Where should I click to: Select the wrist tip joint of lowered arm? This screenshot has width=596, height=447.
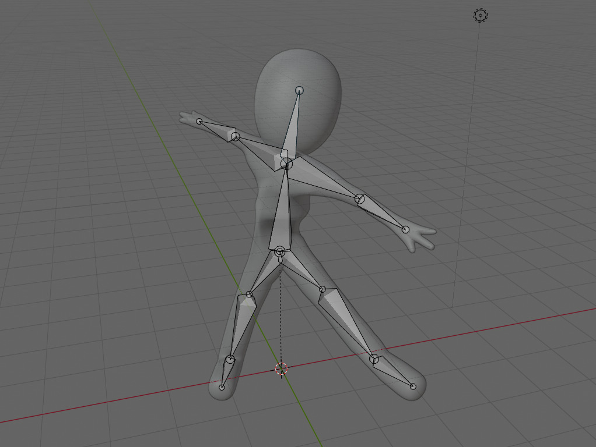coord(405,229)
